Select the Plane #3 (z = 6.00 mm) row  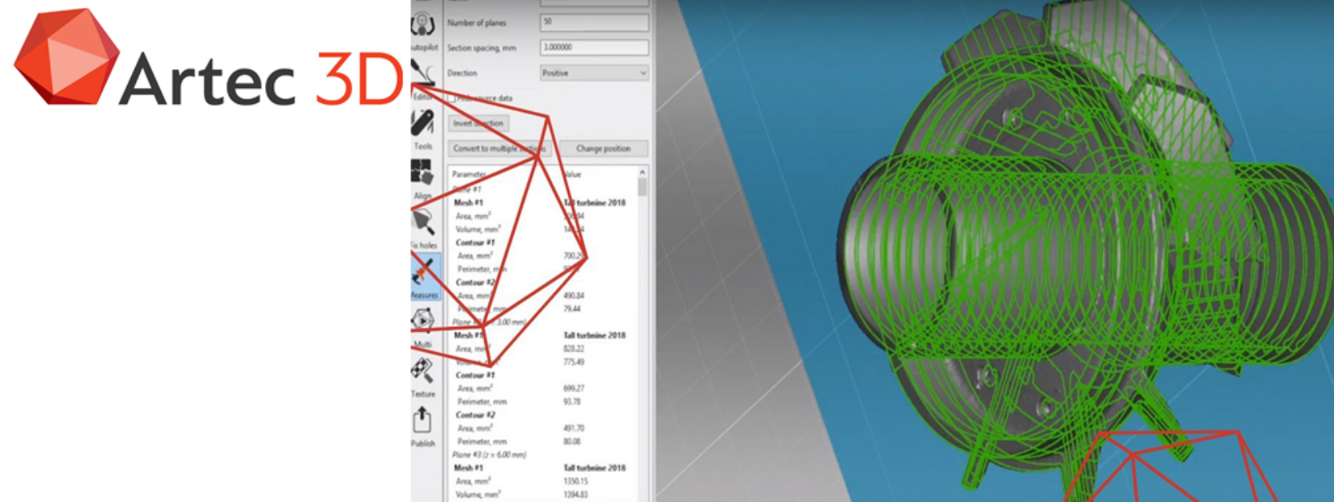point(490,455)
